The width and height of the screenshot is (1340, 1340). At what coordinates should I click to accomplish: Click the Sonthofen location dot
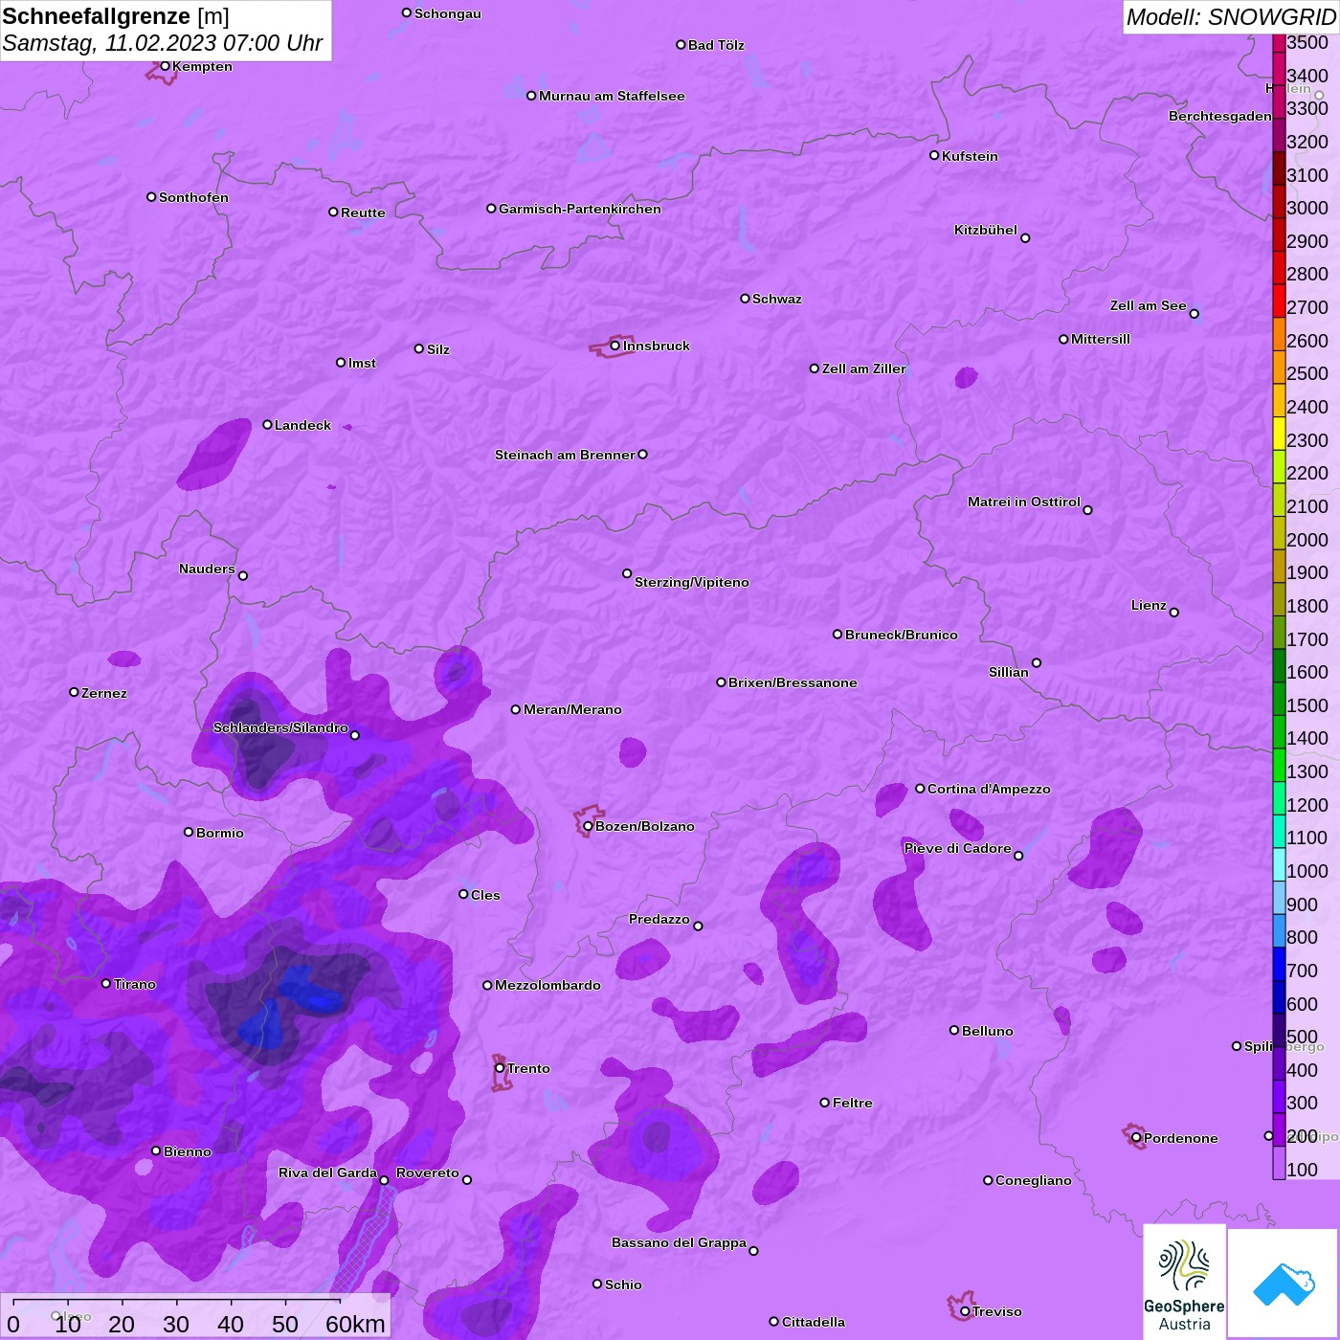[151, 197]
